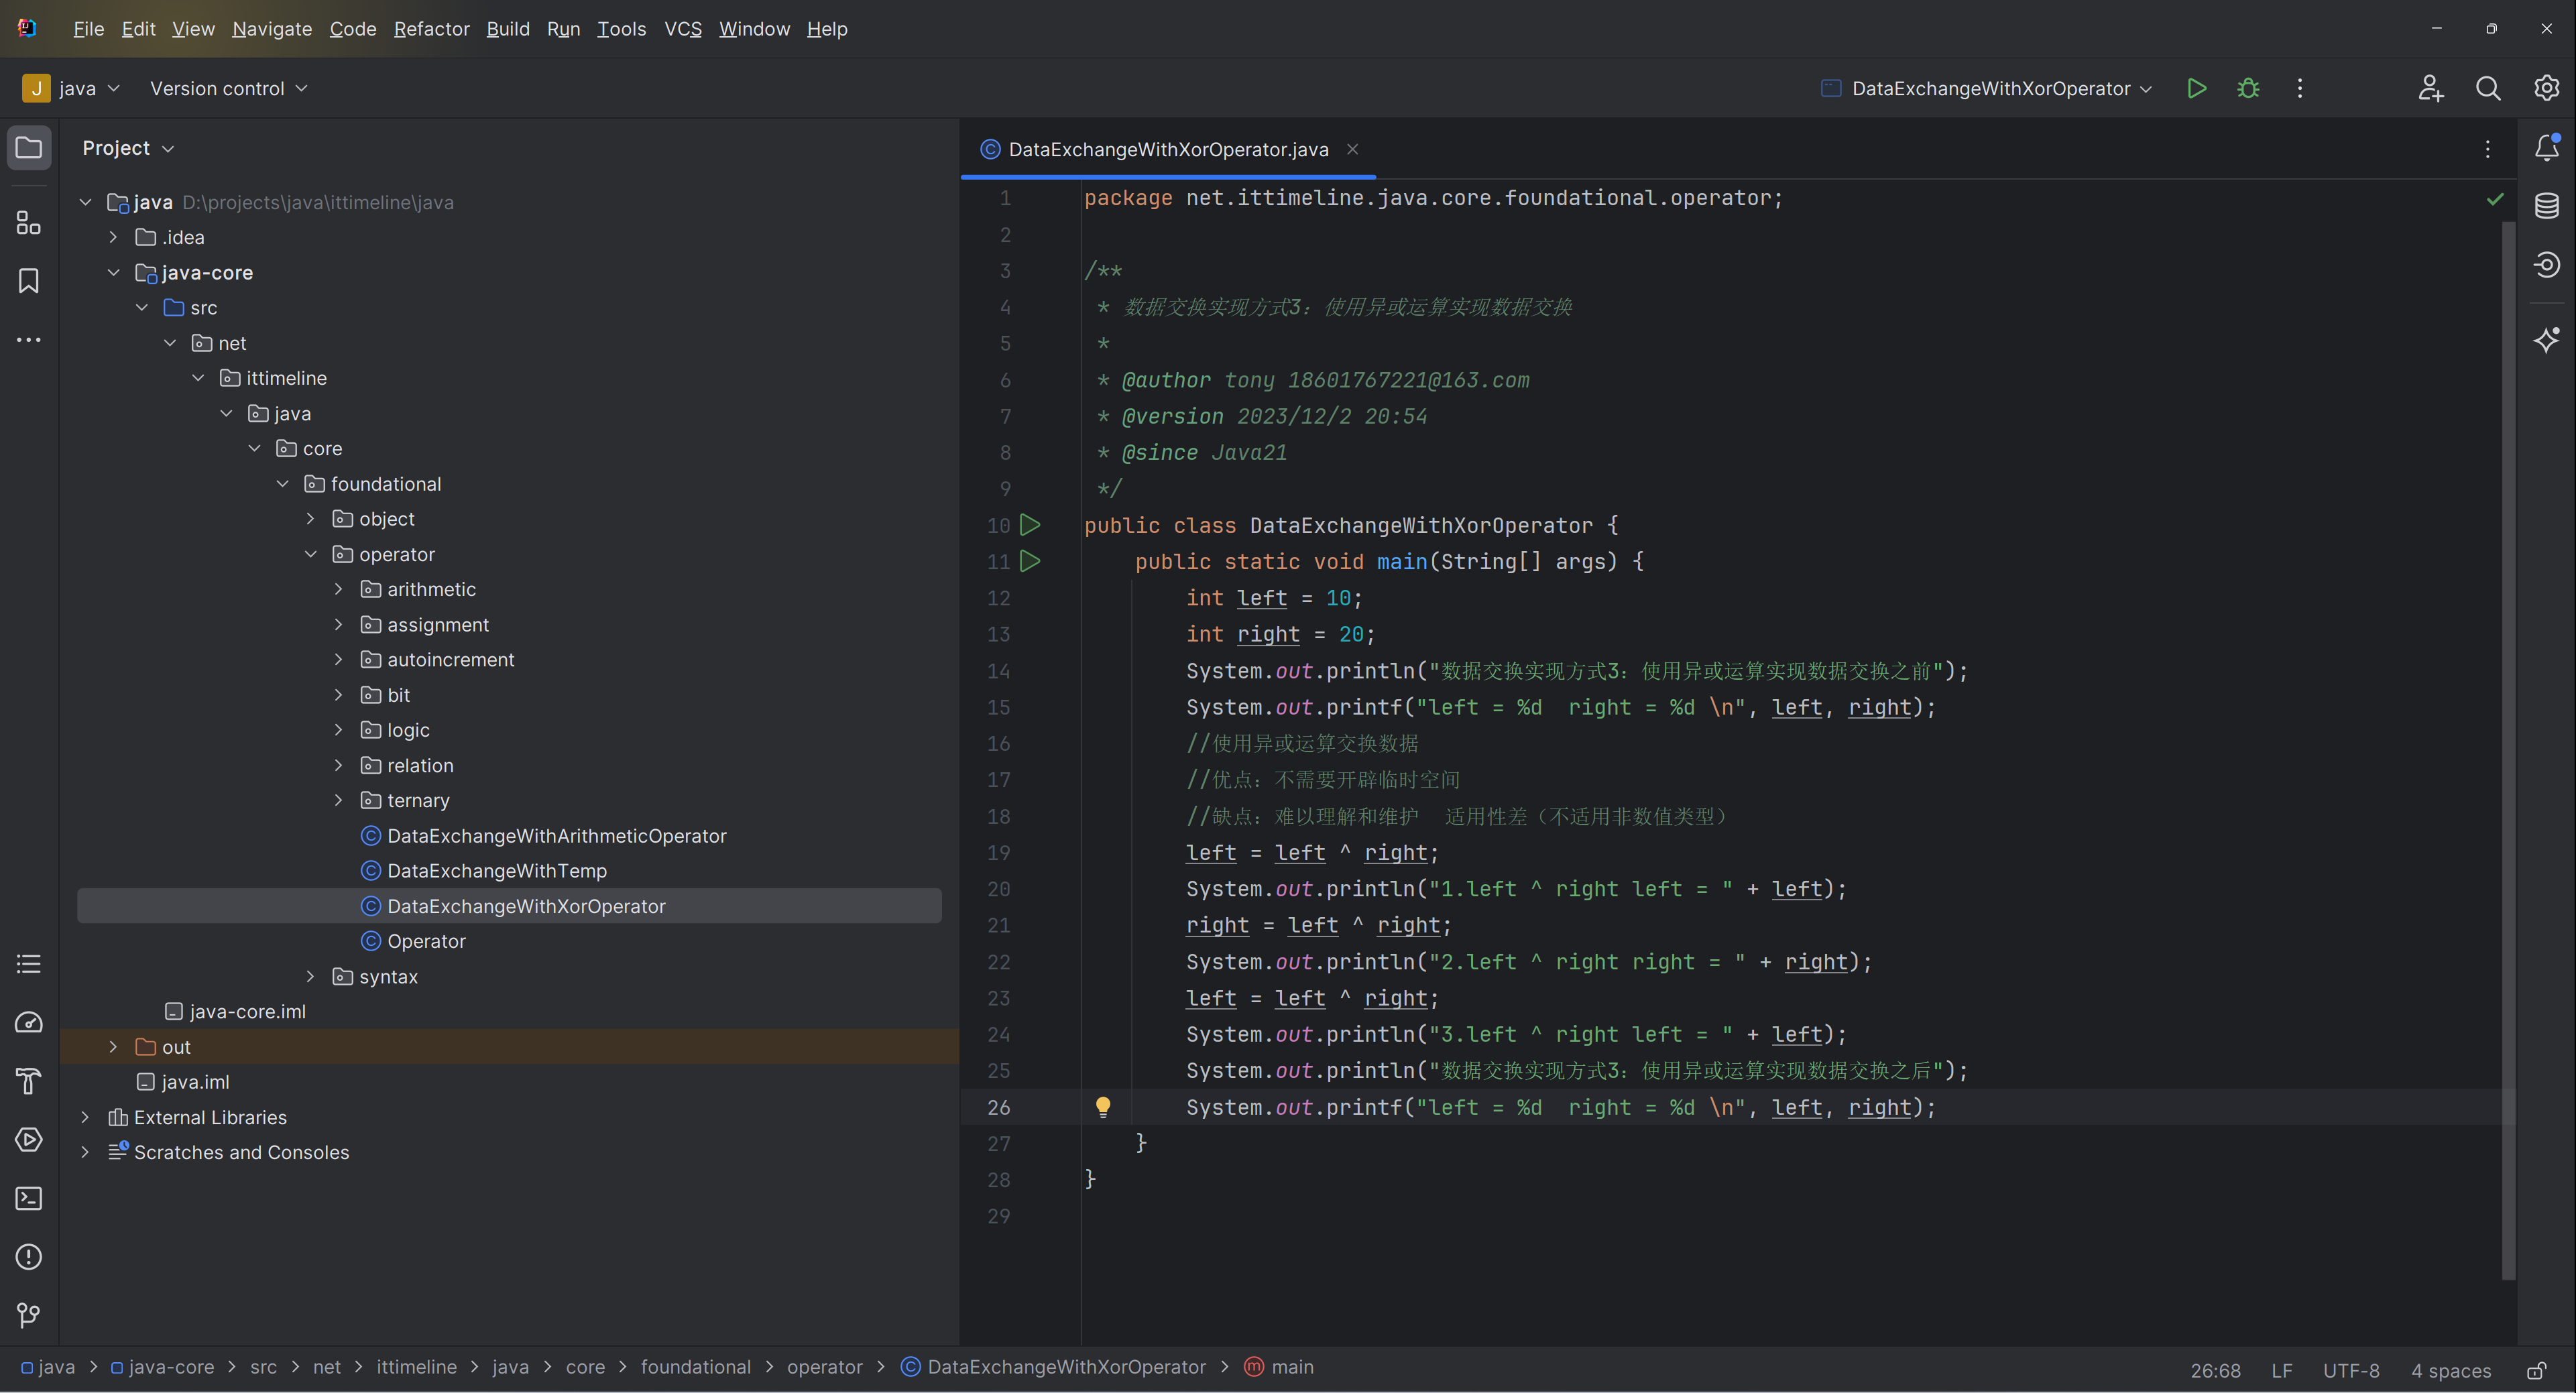
Task: Click main method breadcrumb
Action: pyautogui.click(x=1279, y=1367)
